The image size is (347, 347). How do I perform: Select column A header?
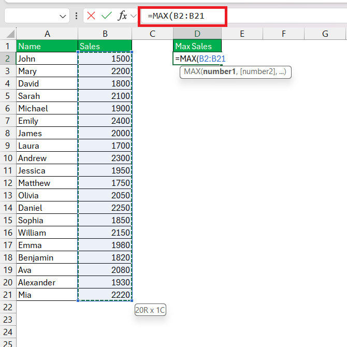click(47, 34)
